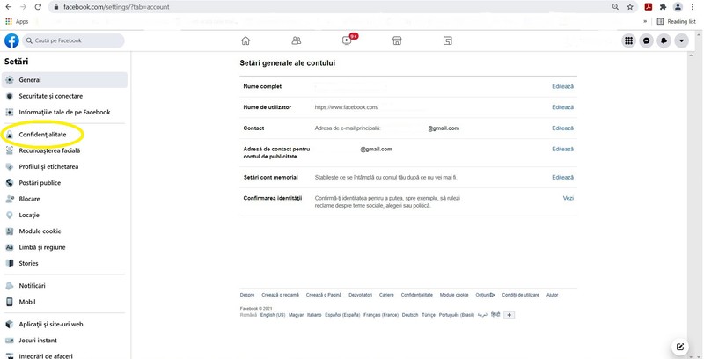
Task: Click Editează for Contact
Action: click(x=562, y=128)
